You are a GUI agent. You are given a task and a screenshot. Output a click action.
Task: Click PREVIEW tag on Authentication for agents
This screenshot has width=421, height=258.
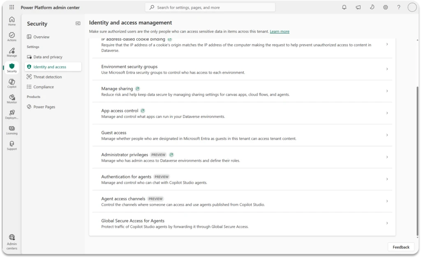click(x=161, y=177)
